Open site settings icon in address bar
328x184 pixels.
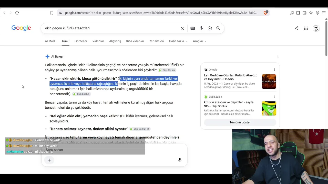(60, 13)
